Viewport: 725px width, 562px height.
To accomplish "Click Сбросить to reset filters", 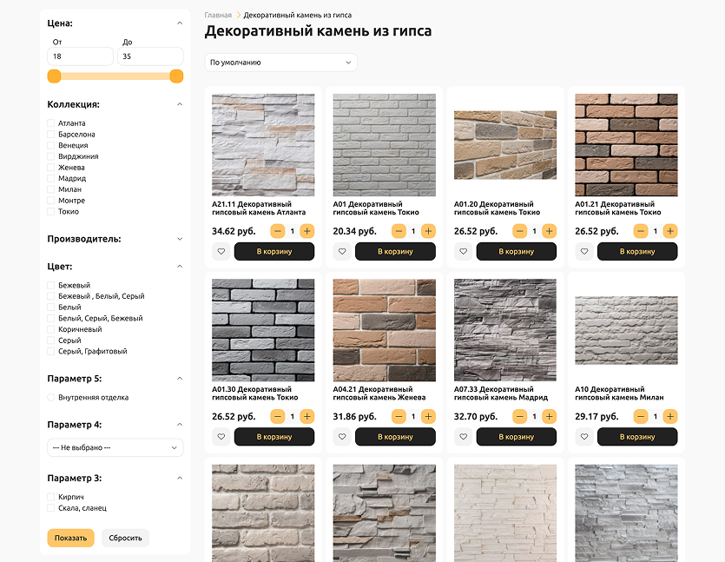I will (125, 538).
